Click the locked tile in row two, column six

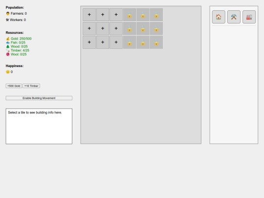[156, 28]
